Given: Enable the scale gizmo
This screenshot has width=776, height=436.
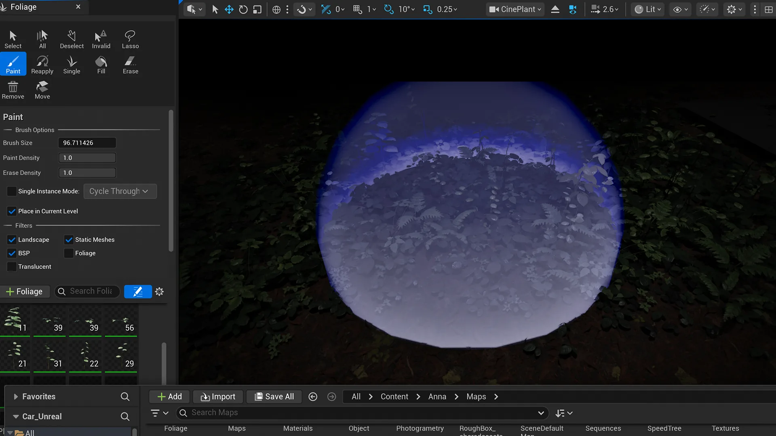Looking at the screenshot, I should 257,9.
